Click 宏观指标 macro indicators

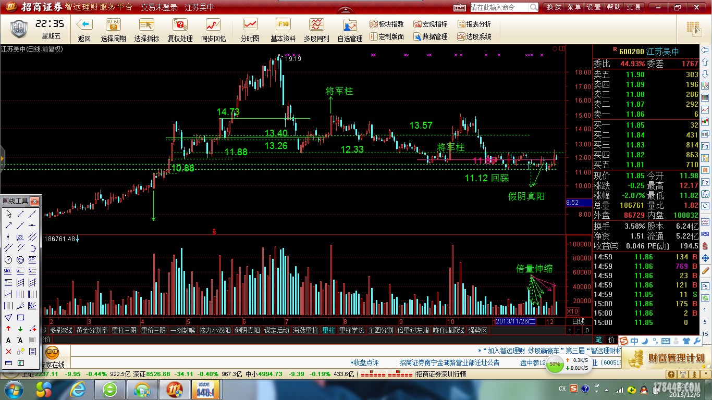click(x=431, y=24)
